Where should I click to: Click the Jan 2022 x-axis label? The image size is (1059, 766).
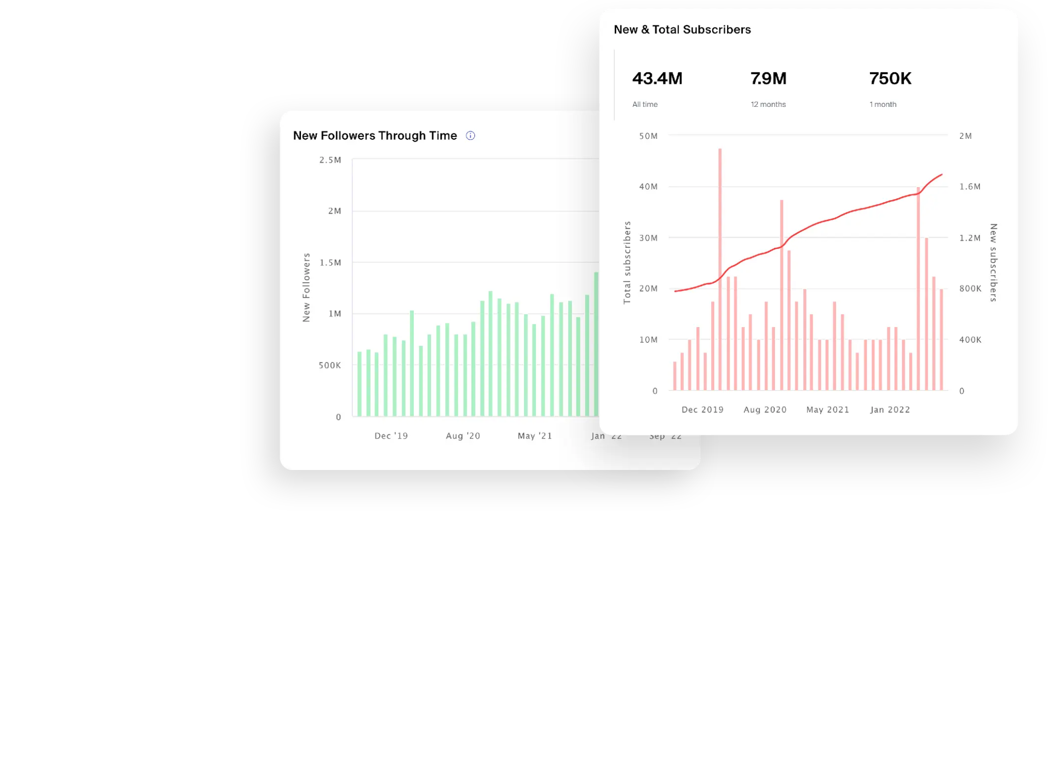tap(890, 410)
